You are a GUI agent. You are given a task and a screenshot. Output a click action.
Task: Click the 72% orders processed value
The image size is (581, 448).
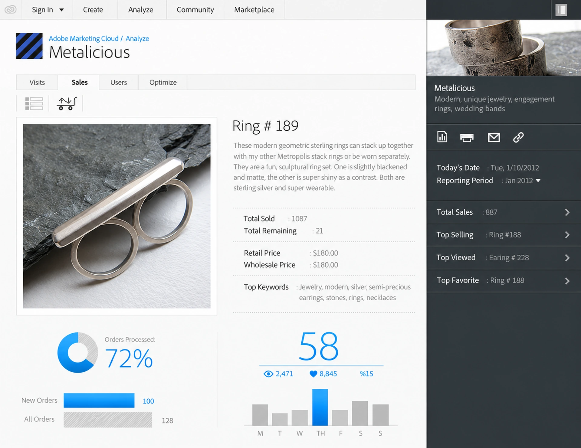point(129,358)
